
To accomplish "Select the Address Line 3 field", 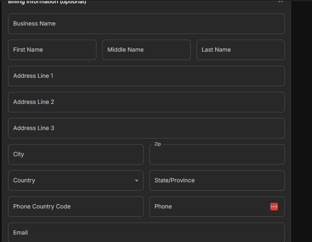I will coord(146,128).
